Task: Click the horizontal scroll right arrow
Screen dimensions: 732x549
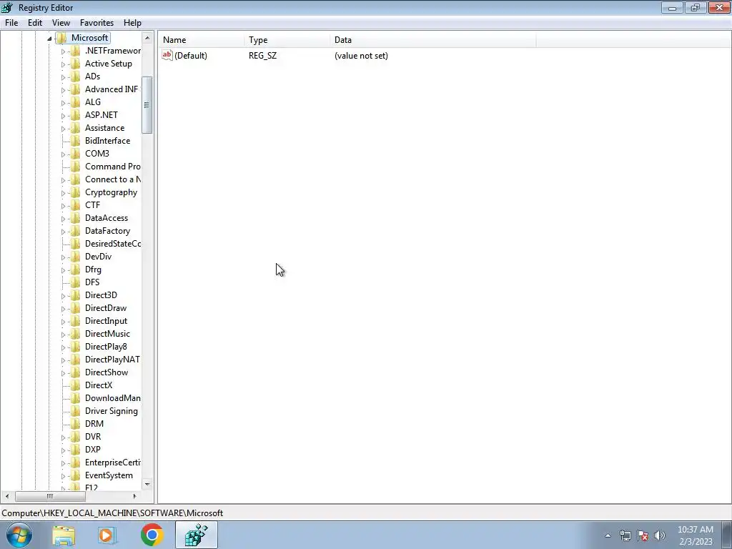Action: coord(135,496)
